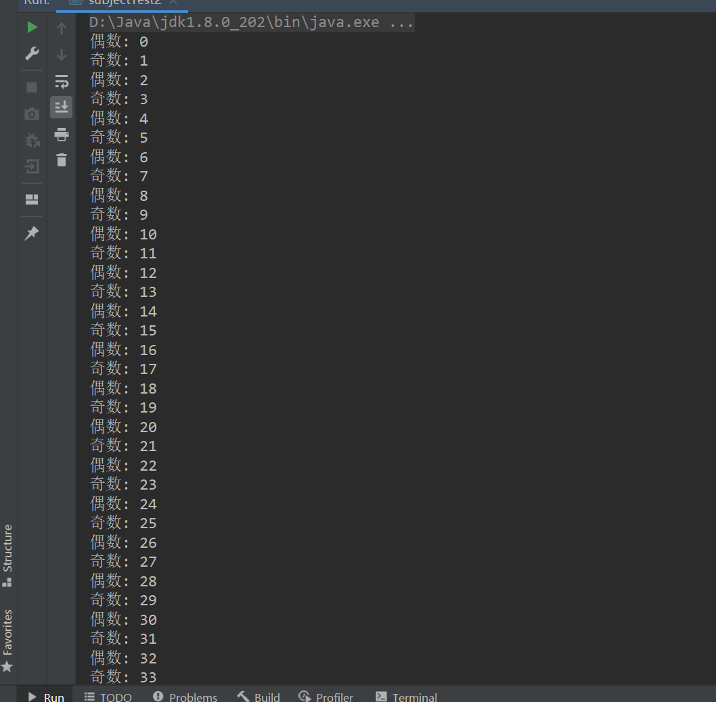716x702 pixels.
Task: Clear all console output with trash icon
Action: 62,160
